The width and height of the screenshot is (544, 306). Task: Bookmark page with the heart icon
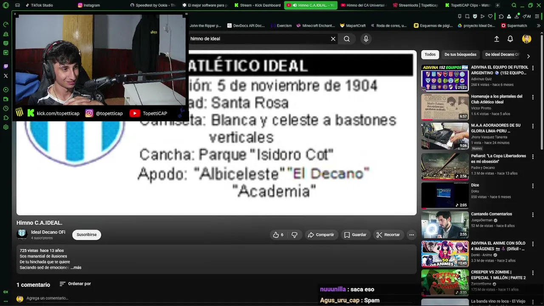(x=490, y=16)
